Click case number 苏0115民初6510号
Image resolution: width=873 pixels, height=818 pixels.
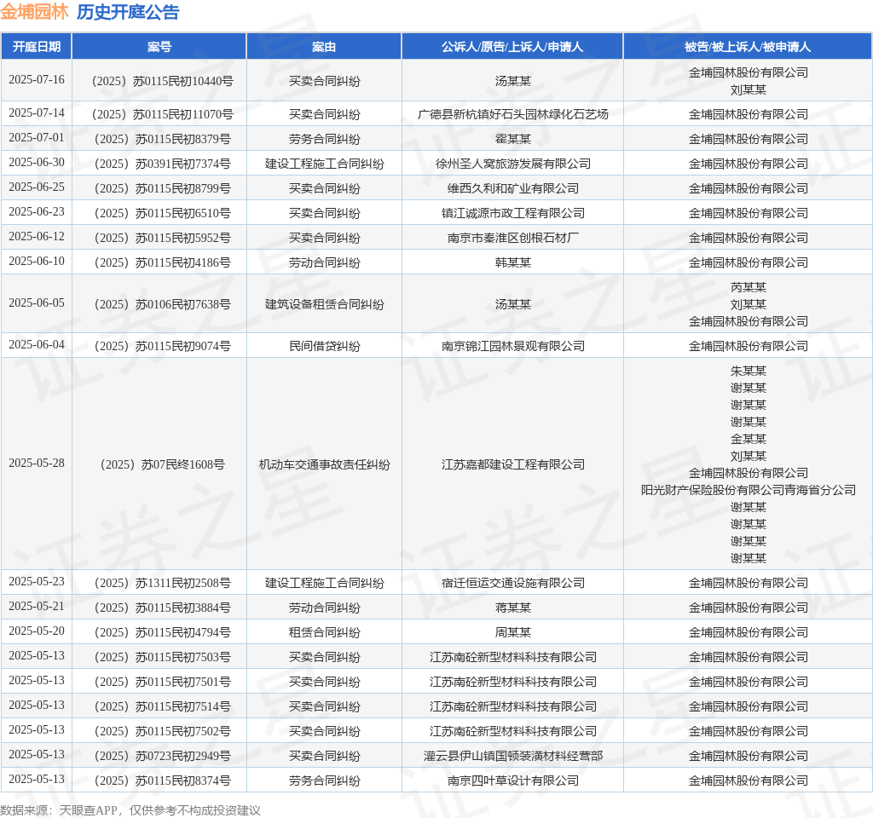163,213
